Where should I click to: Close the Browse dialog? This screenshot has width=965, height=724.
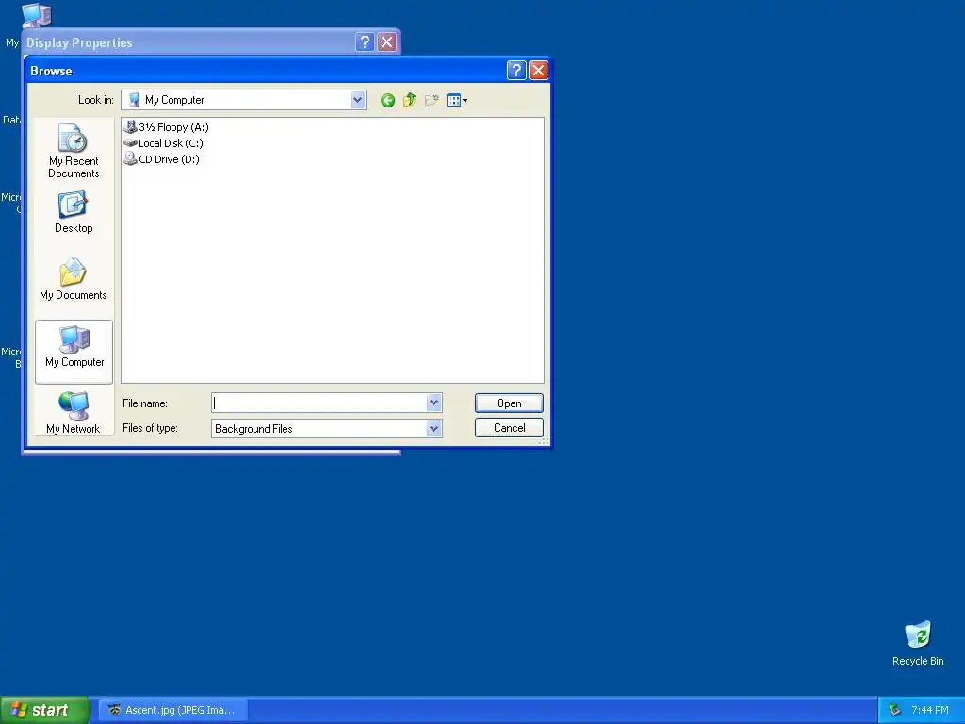(x=538, y=70)
